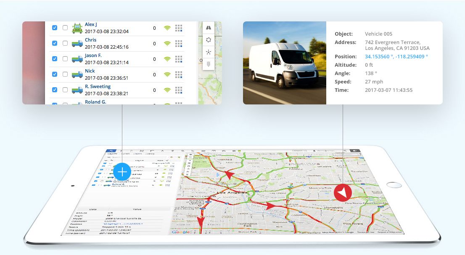Click the red navigation arrow hotspot

343,193
